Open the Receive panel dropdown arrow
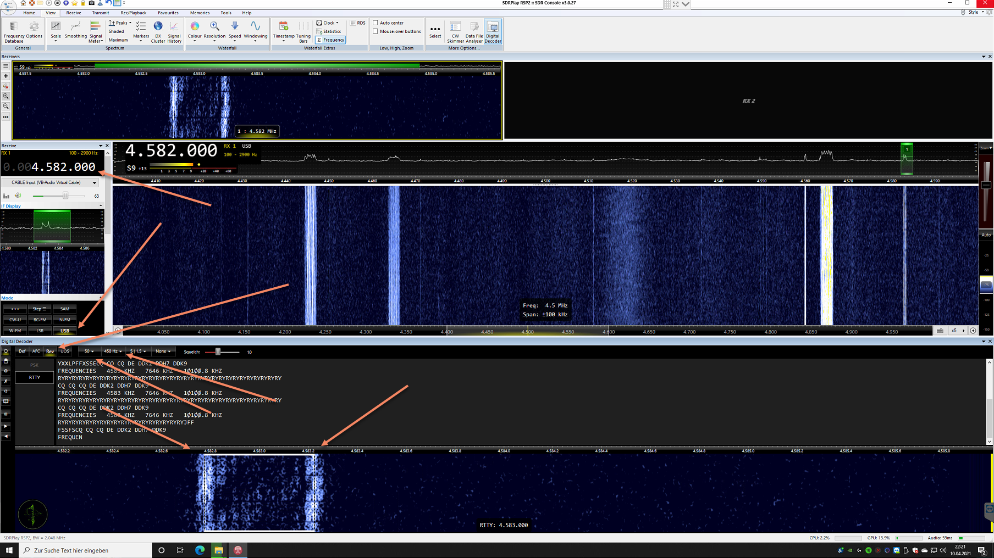994x558 pixels. click(101, 146)
